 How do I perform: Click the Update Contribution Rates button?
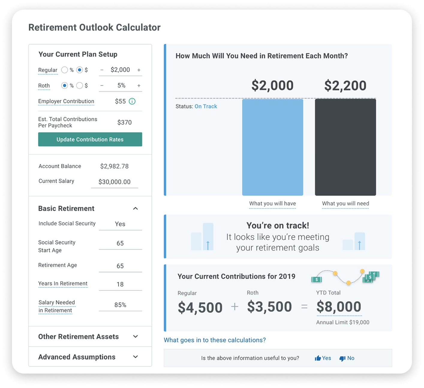point(90,139)
